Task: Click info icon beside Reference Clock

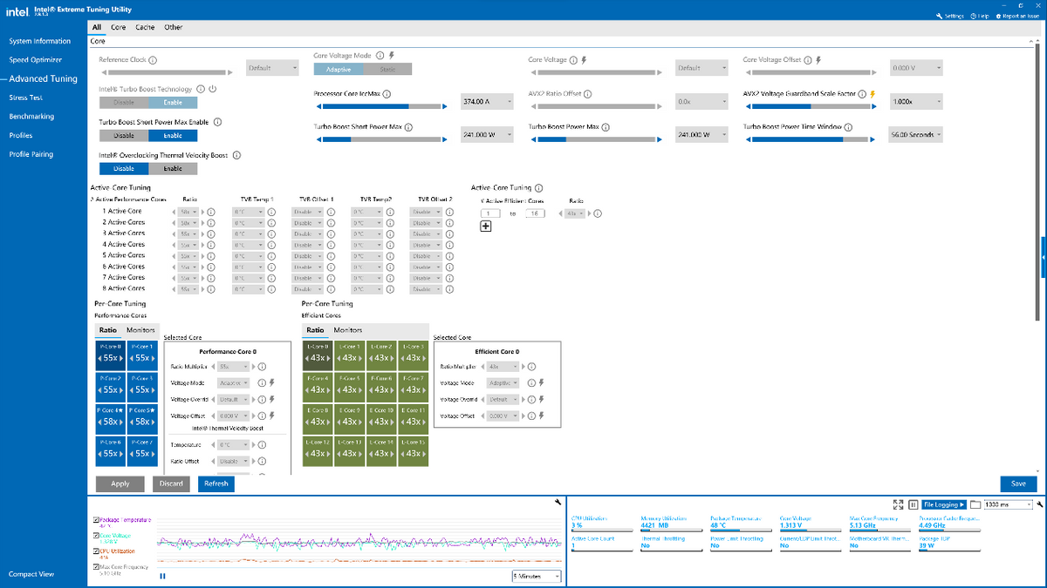Action: click(153, 60)
